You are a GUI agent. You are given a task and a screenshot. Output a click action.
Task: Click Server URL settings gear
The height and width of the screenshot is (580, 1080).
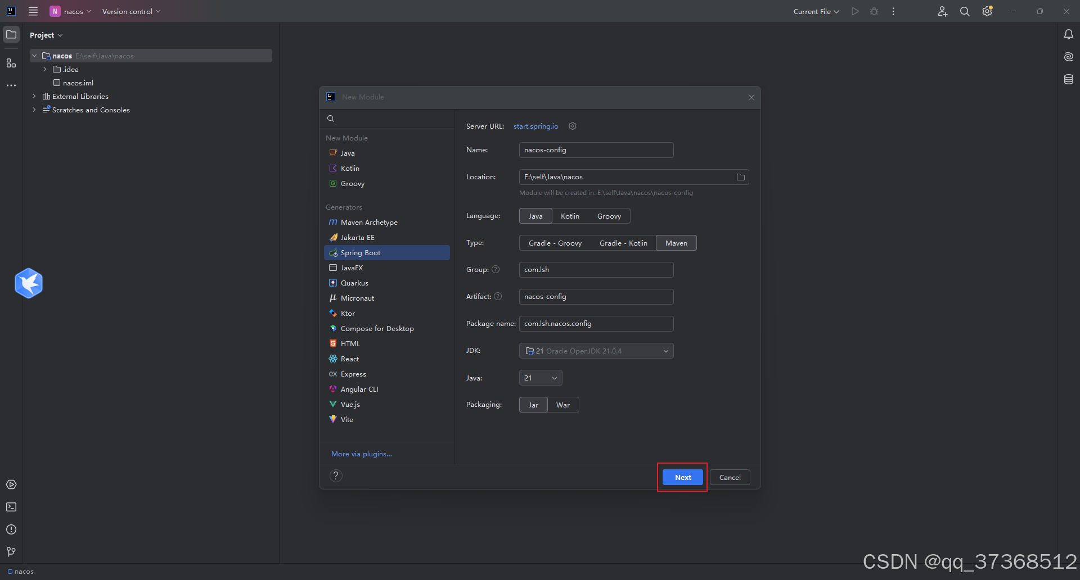coord(573,126)
